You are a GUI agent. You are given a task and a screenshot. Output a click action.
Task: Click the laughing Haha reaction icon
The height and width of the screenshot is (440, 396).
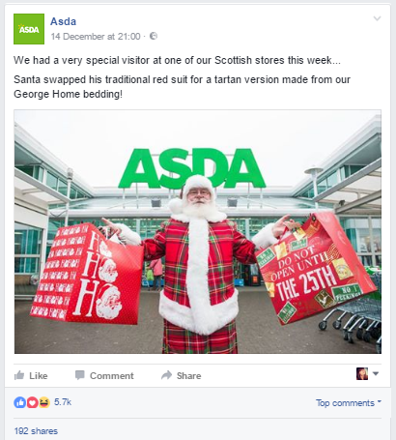(44, 402)
